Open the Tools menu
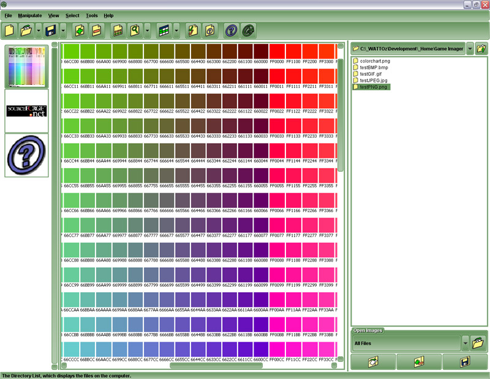The width and height of the screenshot is (490, 379). point(92,15)
